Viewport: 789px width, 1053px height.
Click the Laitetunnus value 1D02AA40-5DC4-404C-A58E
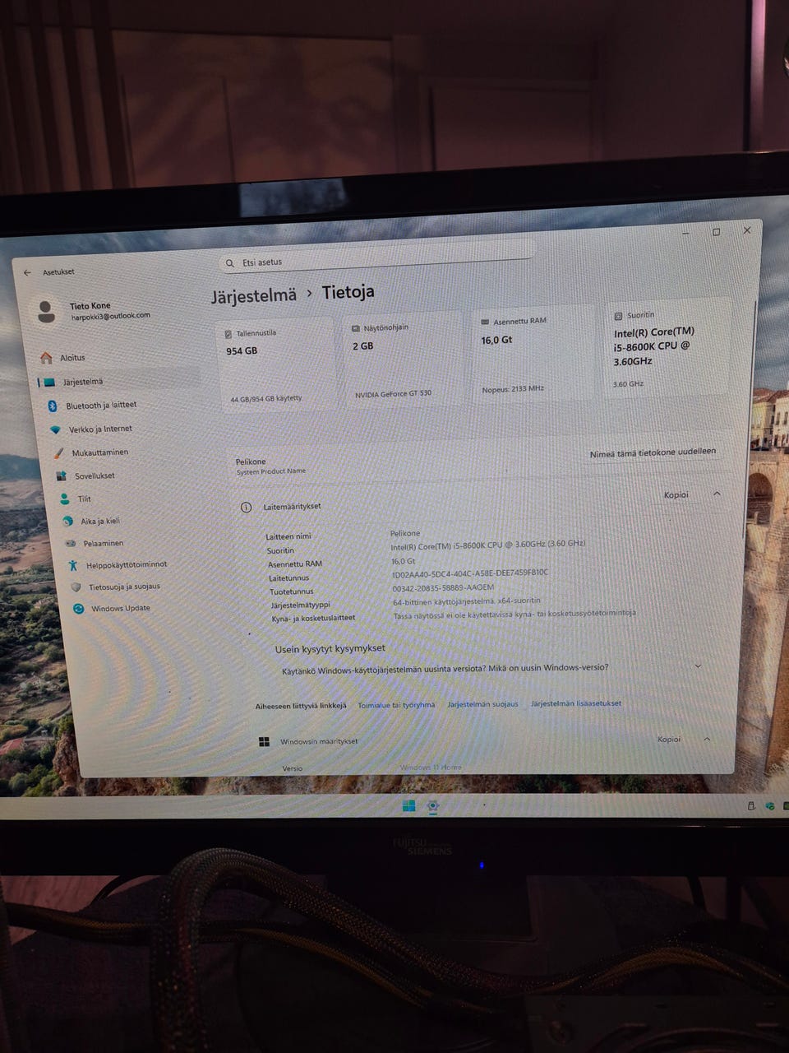pyautogui.click(x=470, y=573)
